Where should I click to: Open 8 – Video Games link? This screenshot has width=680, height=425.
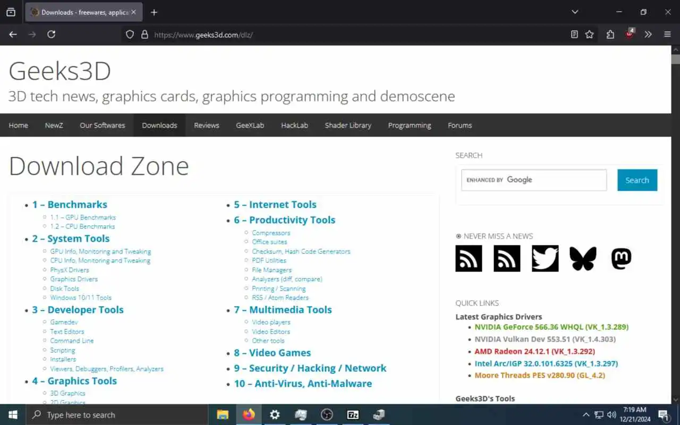pos(273,353)
